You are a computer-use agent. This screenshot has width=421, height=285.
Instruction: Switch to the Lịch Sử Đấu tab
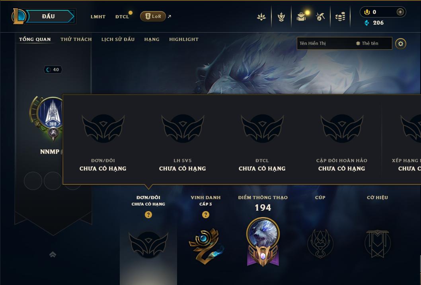click(118, 39)
